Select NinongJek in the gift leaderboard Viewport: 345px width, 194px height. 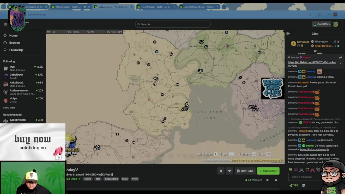click(321, 41)
